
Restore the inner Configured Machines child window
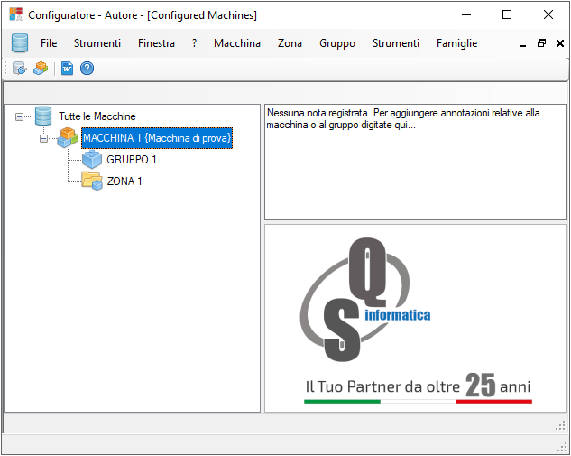click(541, 43)
